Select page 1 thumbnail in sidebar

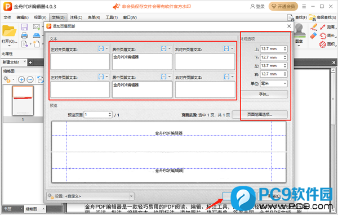(23, 101)
